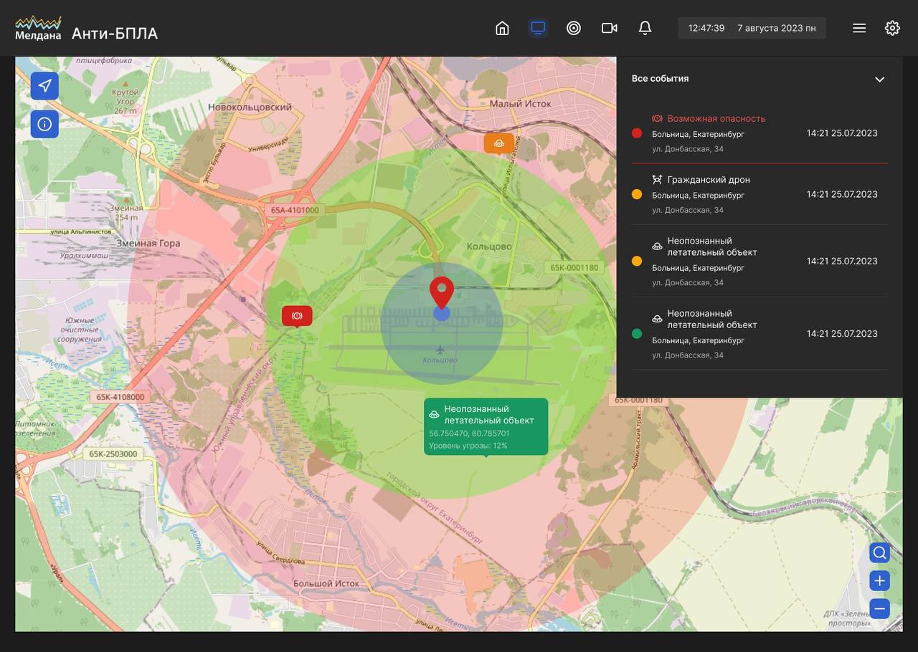The image size is (918, 652).
Task: Zoom in the map with plus button
Action: (x=879, y=580)
